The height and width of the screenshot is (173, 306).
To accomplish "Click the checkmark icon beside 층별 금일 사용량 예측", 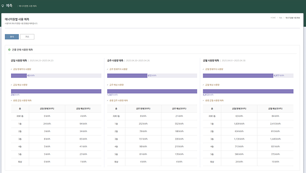I will coord(11,101).
